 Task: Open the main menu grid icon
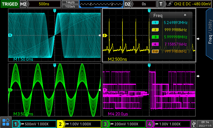point(6,122)
